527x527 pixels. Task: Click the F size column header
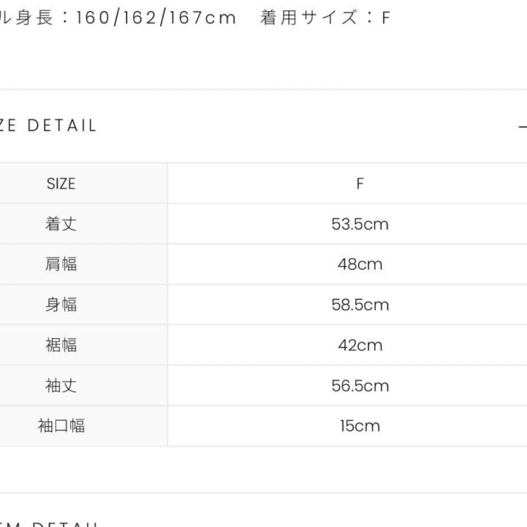pos(360,184)
